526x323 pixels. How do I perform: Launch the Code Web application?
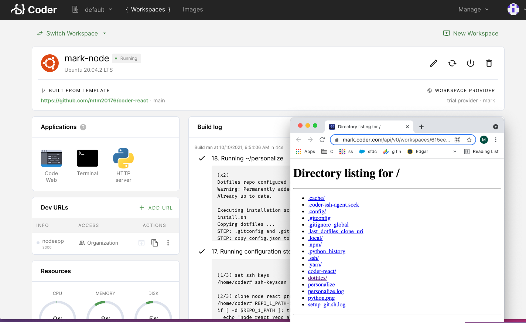(51, 166)
